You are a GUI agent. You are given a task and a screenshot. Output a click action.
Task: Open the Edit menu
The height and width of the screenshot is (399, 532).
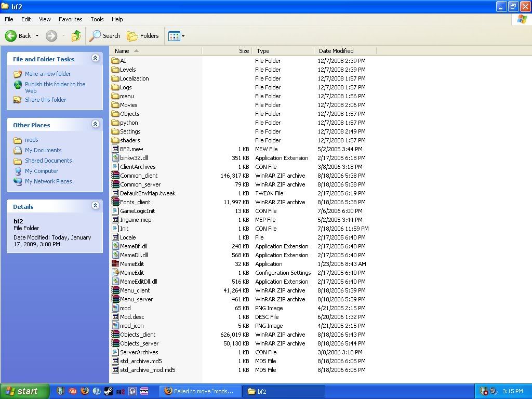pos(26,19)
